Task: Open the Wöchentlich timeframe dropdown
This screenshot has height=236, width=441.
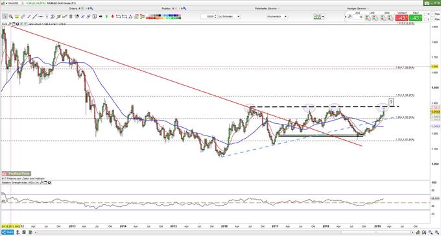Action: coord(276,17)
